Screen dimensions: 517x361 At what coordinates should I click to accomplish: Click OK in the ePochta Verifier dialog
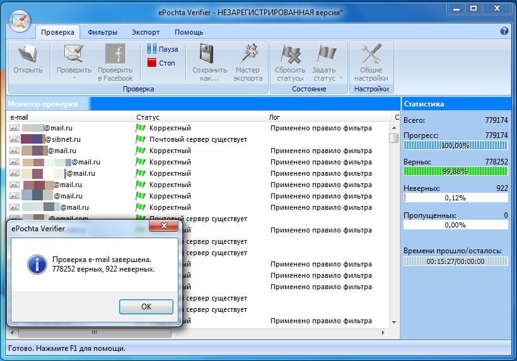(146, 307)
